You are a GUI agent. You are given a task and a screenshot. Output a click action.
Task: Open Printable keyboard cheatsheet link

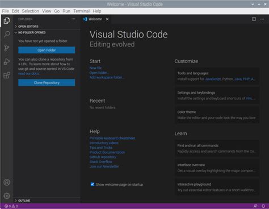click(x=112, y=138)
